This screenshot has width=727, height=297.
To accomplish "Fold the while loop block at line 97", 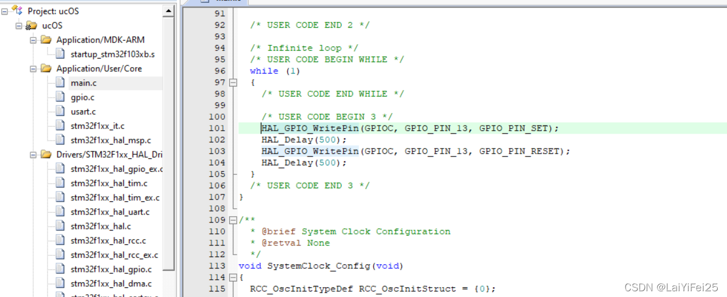I will [x=233, y=83].
